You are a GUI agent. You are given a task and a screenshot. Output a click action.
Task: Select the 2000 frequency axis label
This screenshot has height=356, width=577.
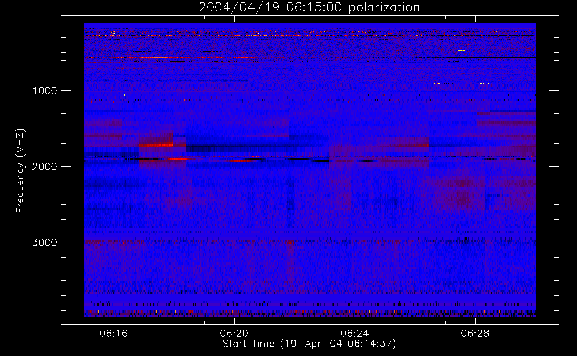pyautogui.click(x=45, y=167)
